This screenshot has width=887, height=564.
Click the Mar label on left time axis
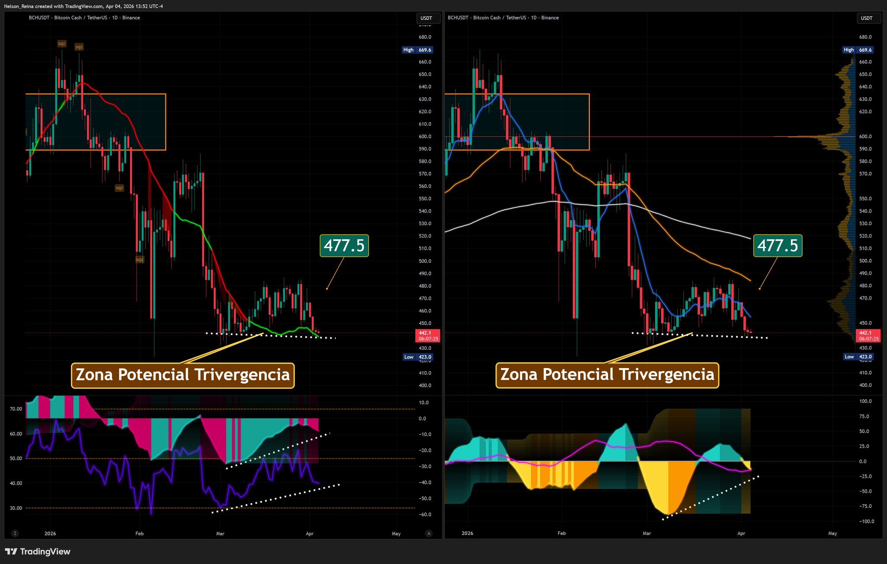pyautogui.click(x=220, y=534)
